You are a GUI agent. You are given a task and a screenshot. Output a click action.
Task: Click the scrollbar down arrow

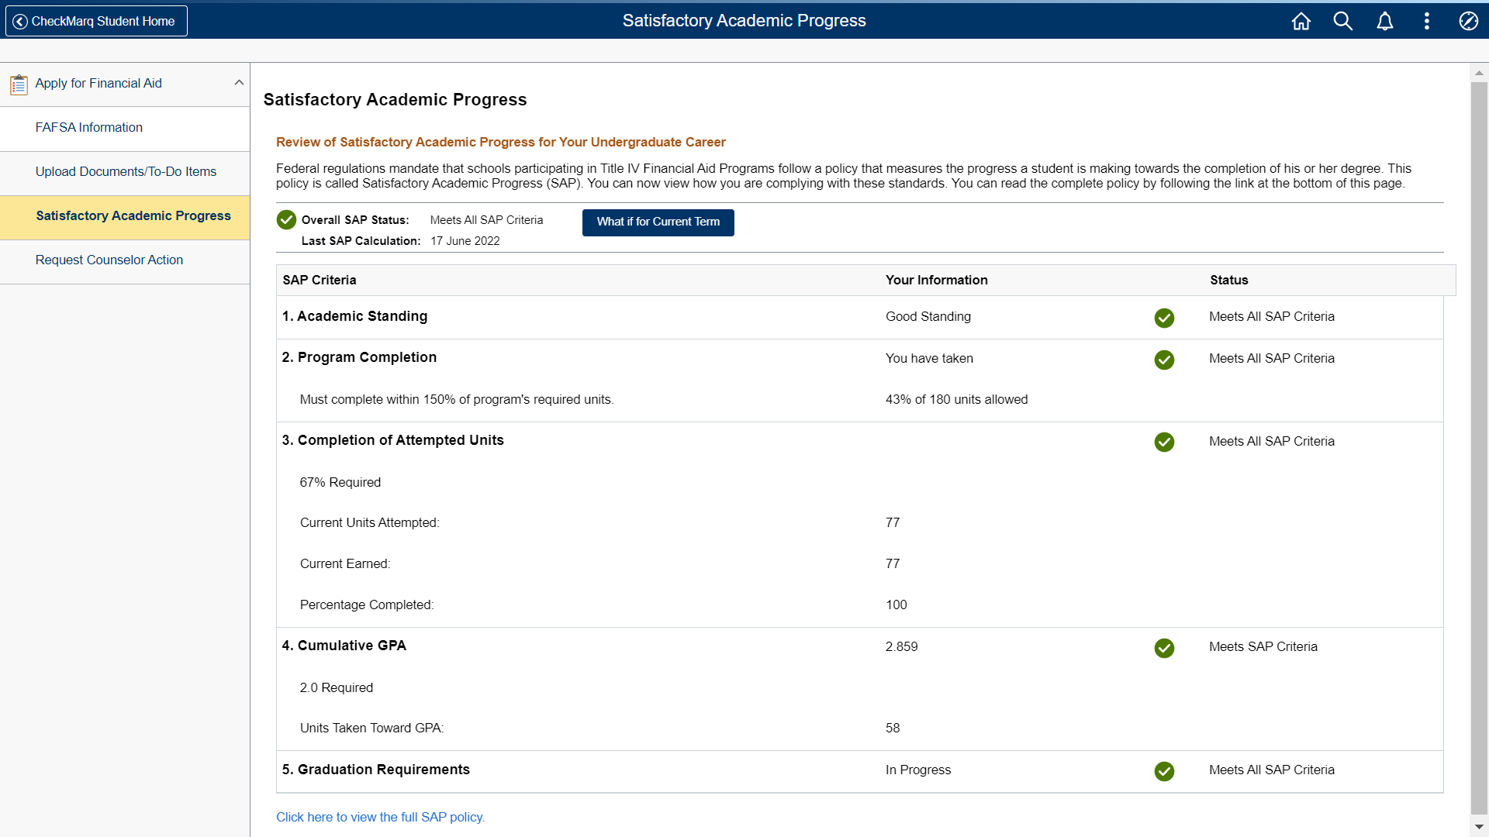1479,827
